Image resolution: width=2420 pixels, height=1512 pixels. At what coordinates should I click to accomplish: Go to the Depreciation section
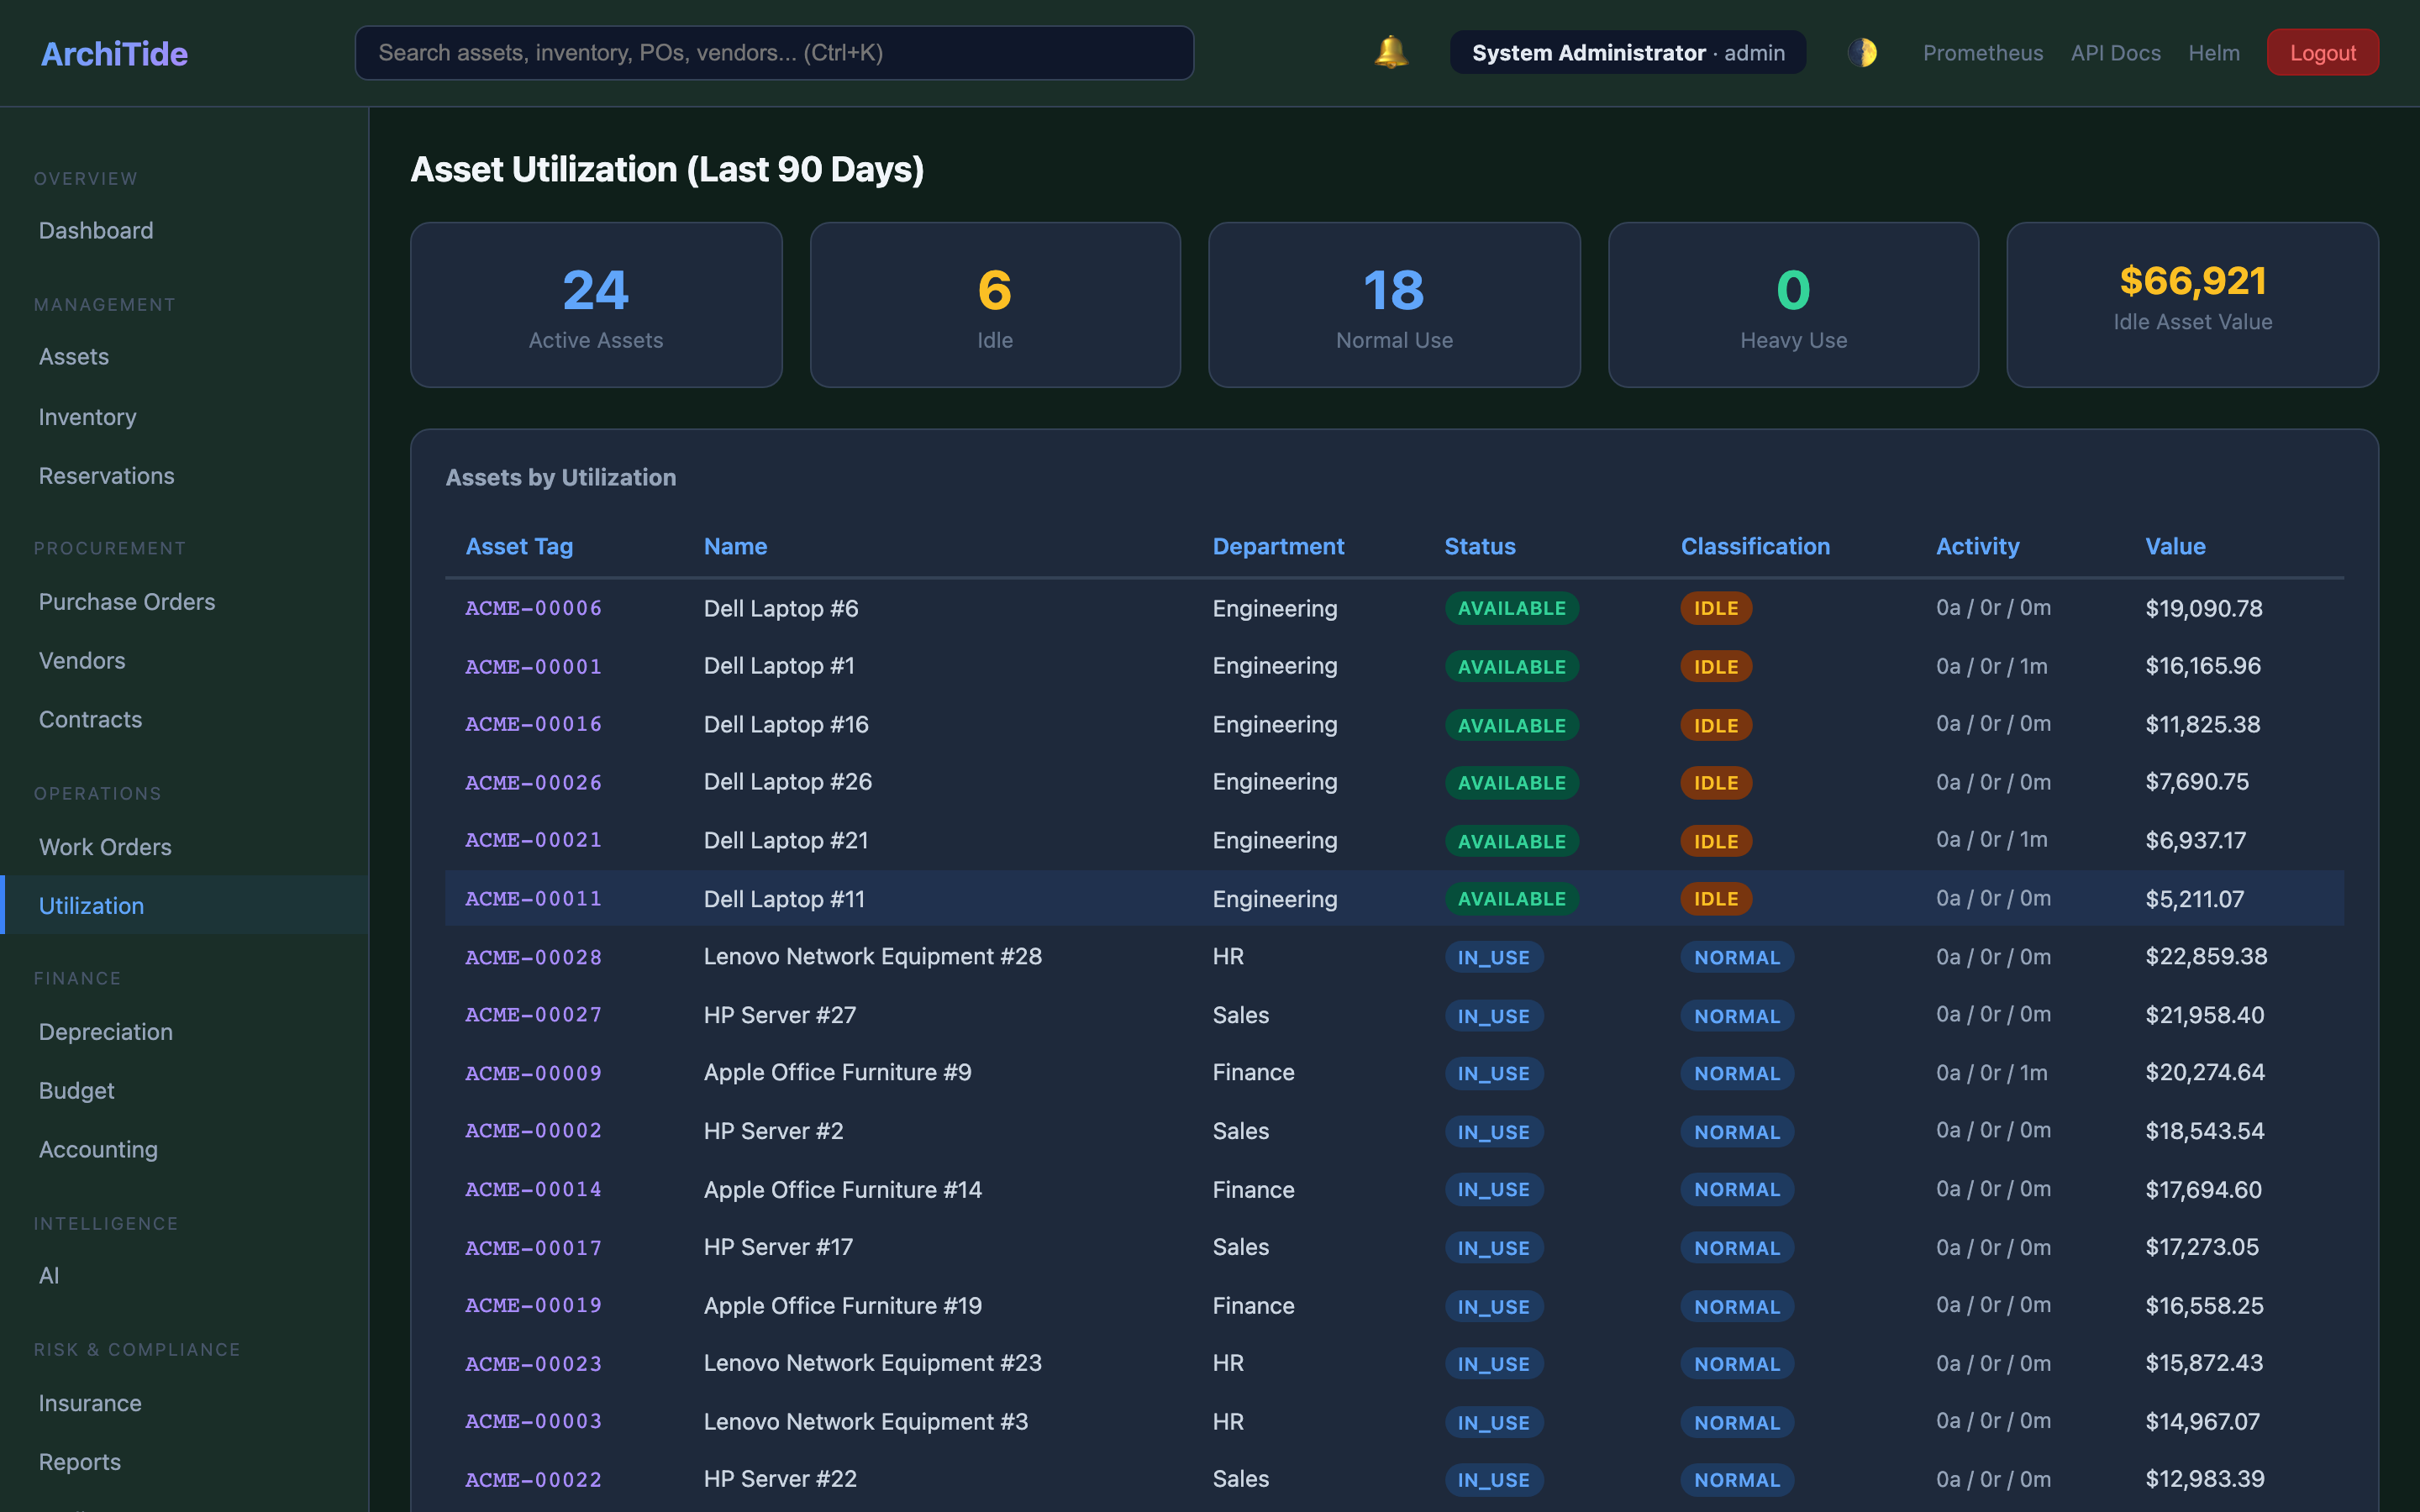105,1031
